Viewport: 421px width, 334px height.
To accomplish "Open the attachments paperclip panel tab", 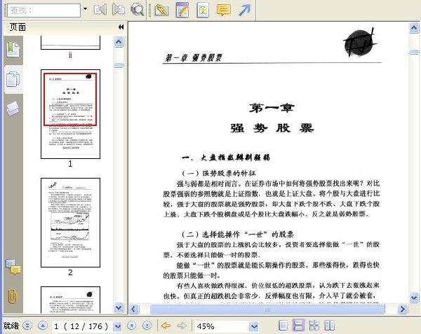I will click(x=13, y=296).
